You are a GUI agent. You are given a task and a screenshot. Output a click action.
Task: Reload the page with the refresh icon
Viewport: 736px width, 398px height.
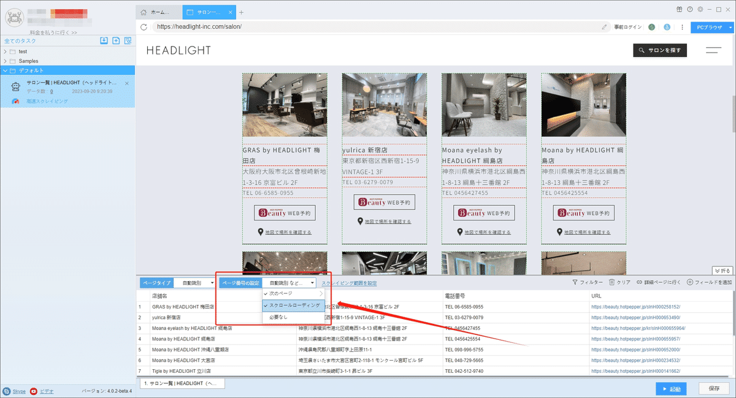[x=144, y=27]
